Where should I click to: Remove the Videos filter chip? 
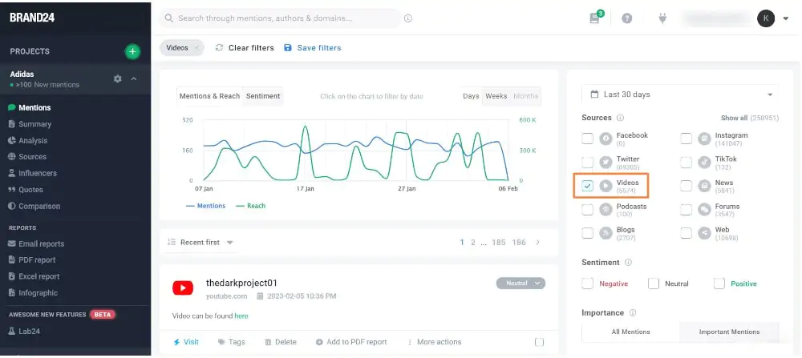coord(197,48)
